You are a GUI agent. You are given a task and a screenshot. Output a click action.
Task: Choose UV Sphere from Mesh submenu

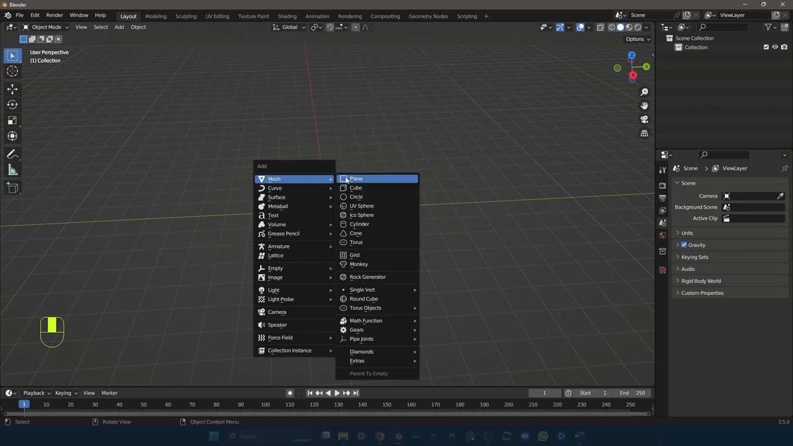click(361, 206)
